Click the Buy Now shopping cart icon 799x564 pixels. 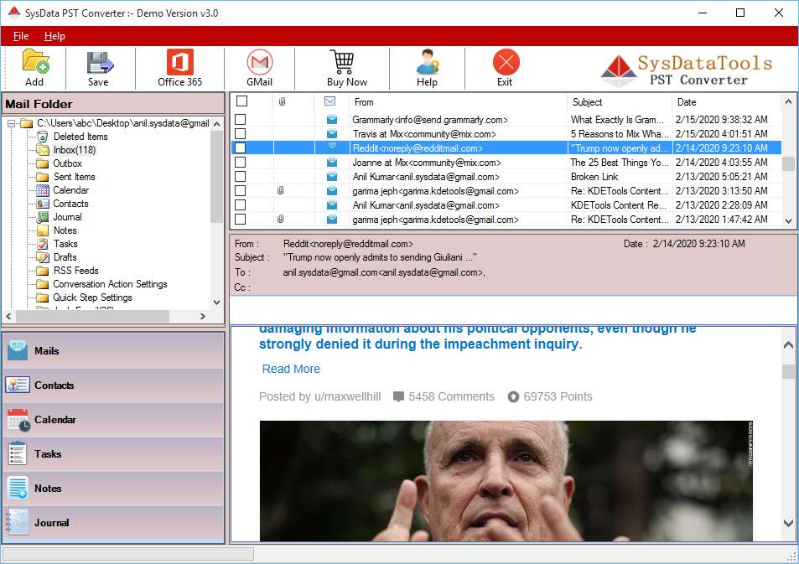click(342, 62)
